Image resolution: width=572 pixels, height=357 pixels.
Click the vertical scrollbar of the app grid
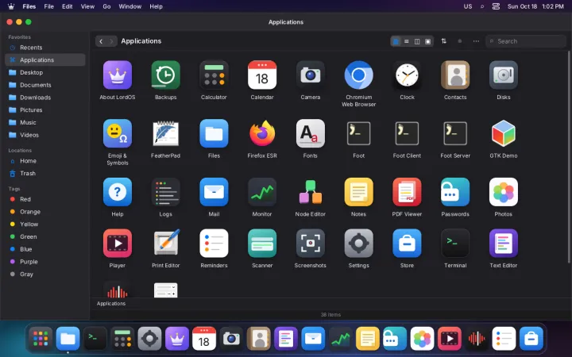tap(569, 156)
